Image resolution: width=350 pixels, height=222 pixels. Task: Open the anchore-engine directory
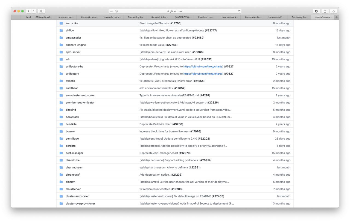(x=76, y=45)
